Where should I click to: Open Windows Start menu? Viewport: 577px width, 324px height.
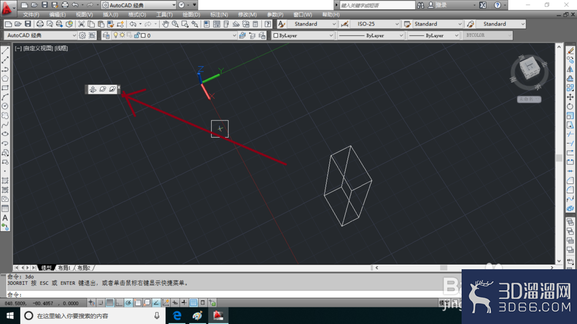click(x=10, y=315)
